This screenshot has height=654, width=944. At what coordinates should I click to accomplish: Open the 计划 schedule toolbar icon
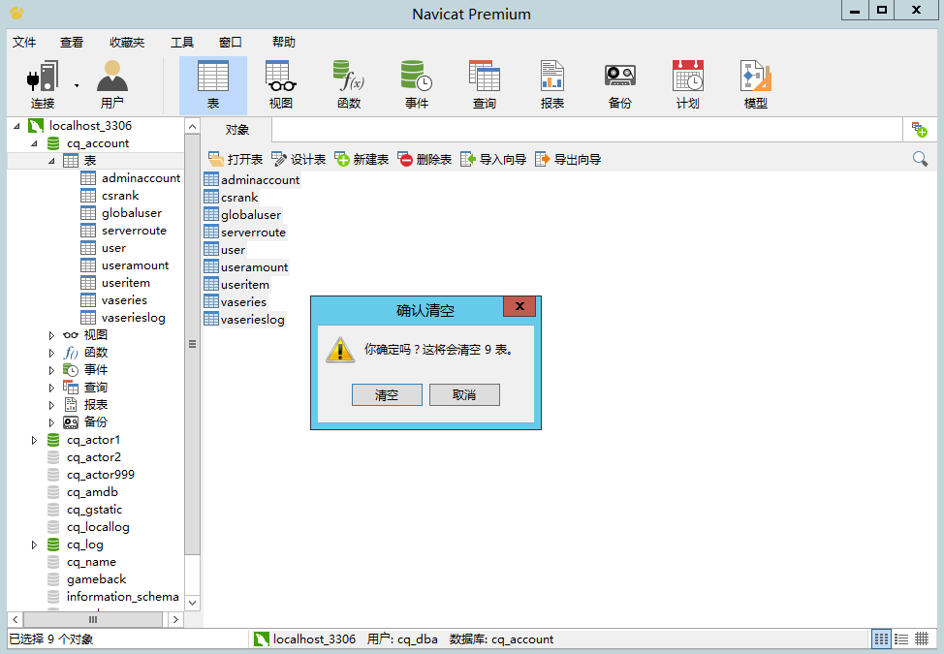[687, 84]
